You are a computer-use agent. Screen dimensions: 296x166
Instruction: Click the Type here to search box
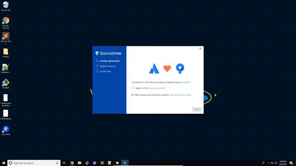click(34, 163)
